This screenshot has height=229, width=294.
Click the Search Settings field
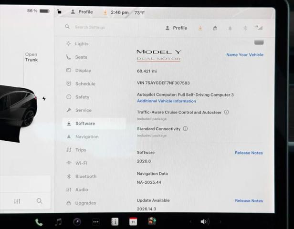[x=90, y=27]
